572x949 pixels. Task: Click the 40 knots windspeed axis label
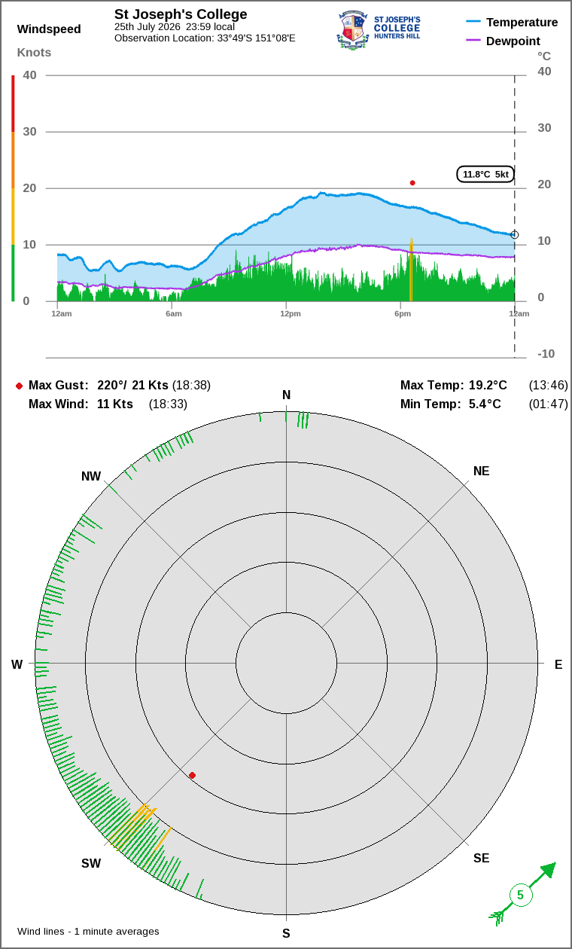(30, 75)
